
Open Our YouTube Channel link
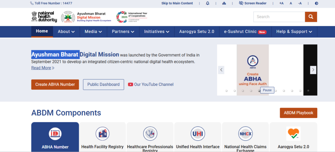click(151, 84)
